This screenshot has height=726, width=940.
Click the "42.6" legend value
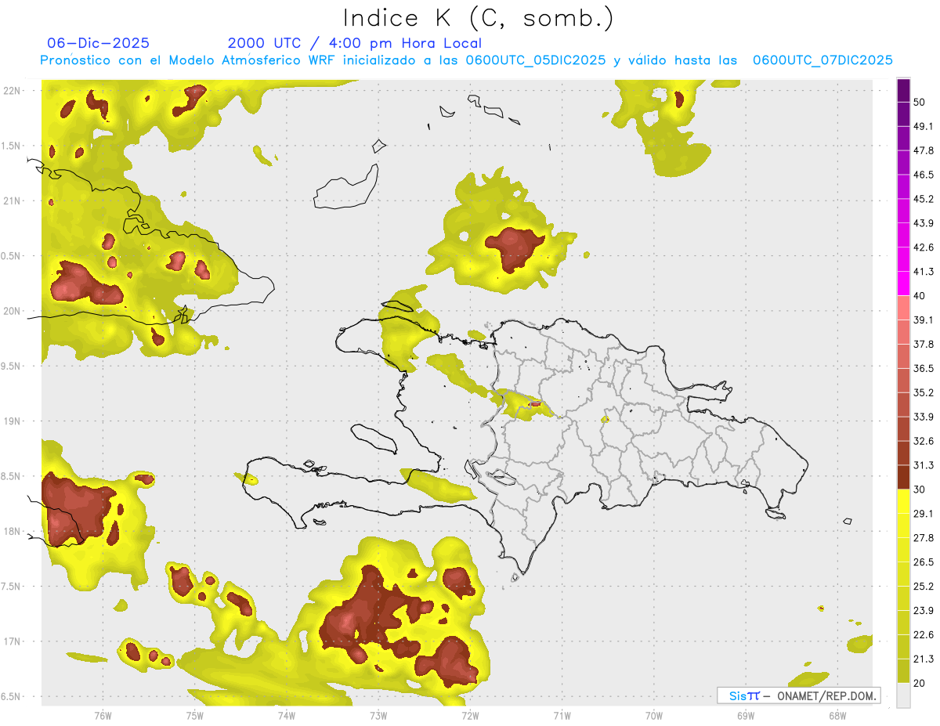[x=924, y=247]
